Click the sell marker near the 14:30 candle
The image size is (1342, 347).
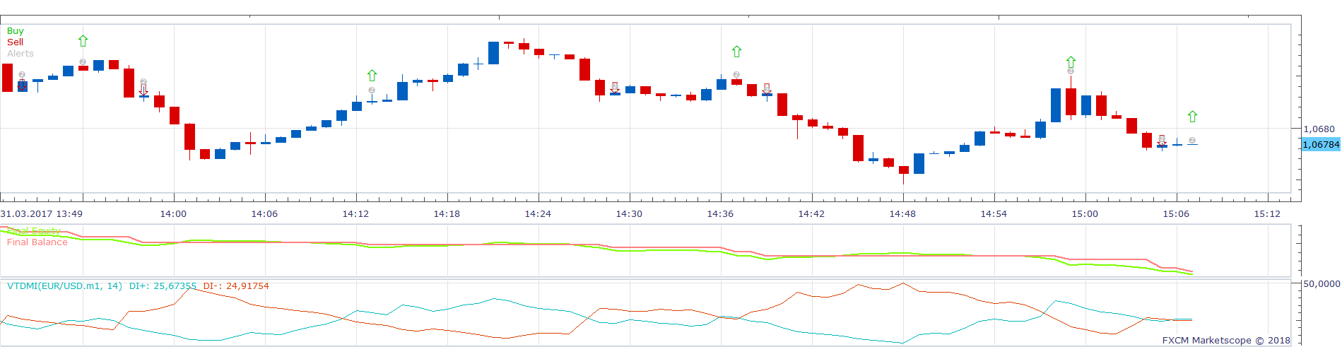(x=615, y=88)
